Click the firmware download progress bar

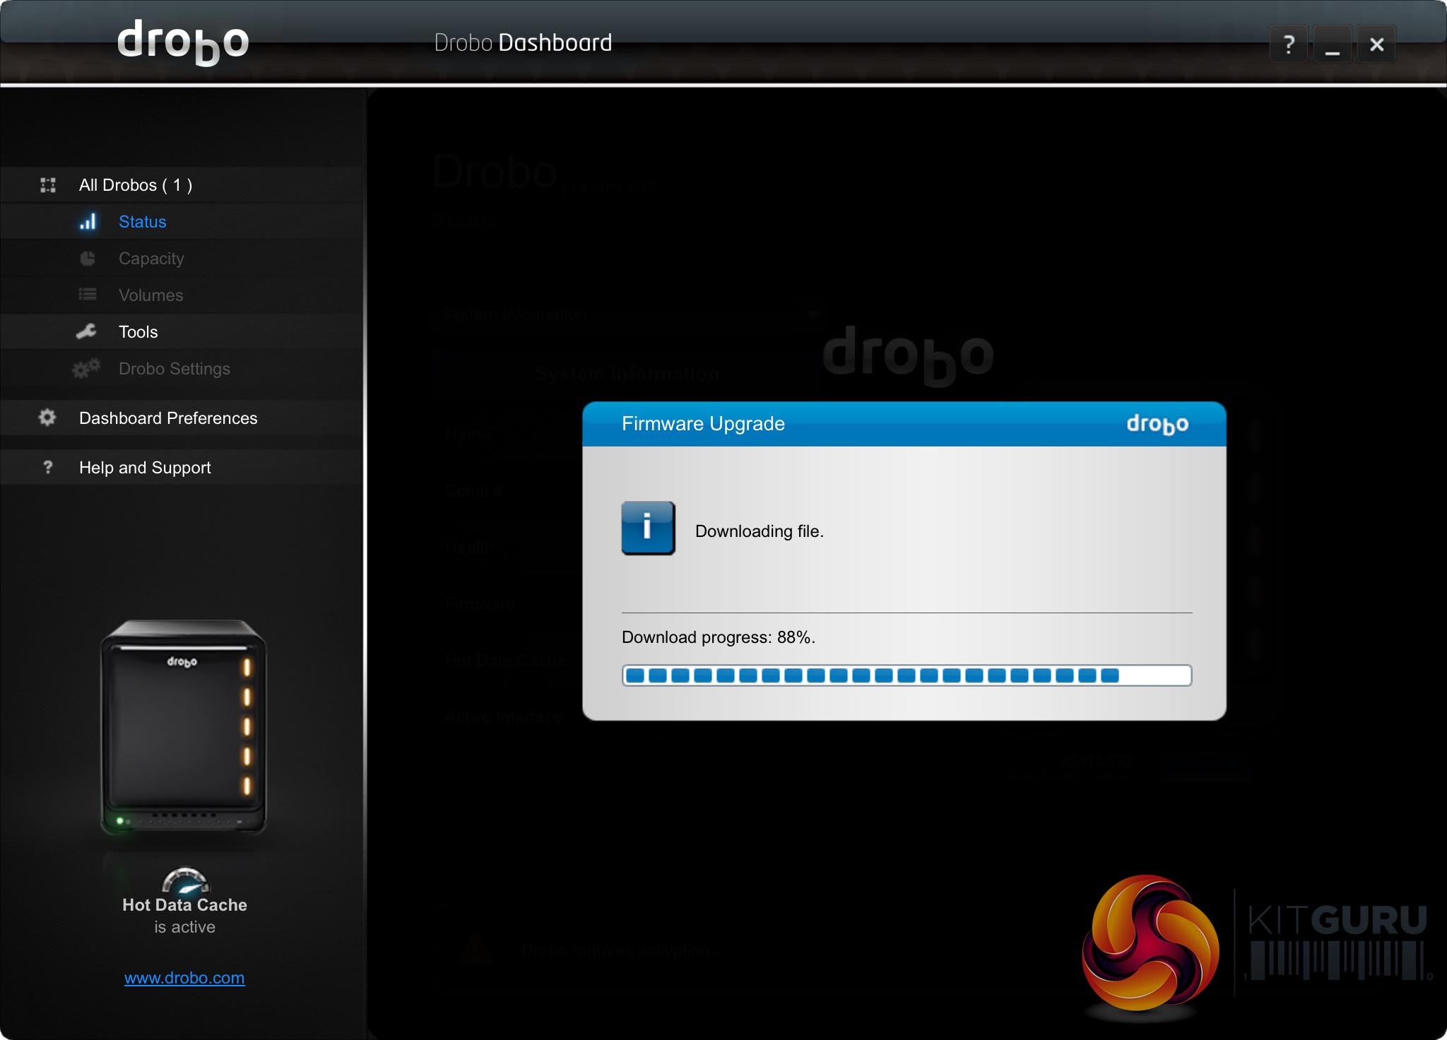click(906, 675)
